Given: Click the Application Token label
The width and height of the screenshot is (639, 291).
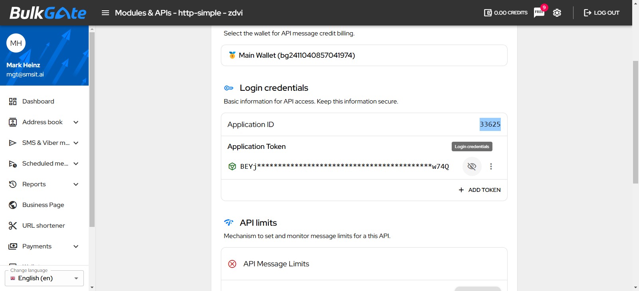Looking at the screenshot, I should [256, 146].
